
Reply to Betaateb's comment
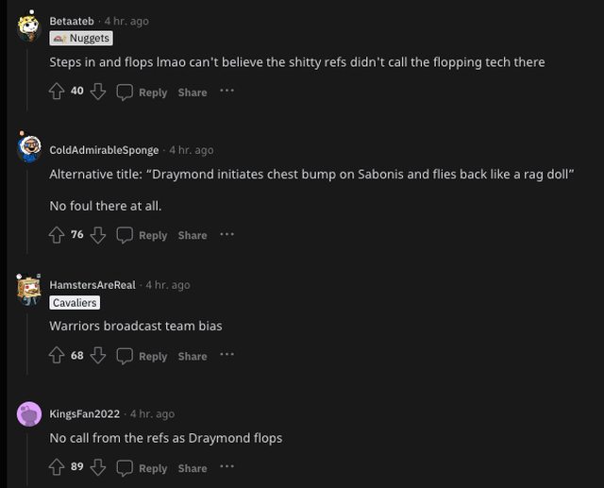pyautogui.click(x=142, y=93)
